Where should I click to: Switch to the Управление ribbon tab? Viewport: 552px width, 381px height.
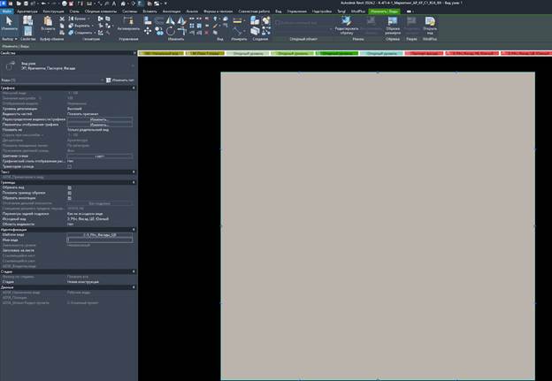(x=296, y=11)
